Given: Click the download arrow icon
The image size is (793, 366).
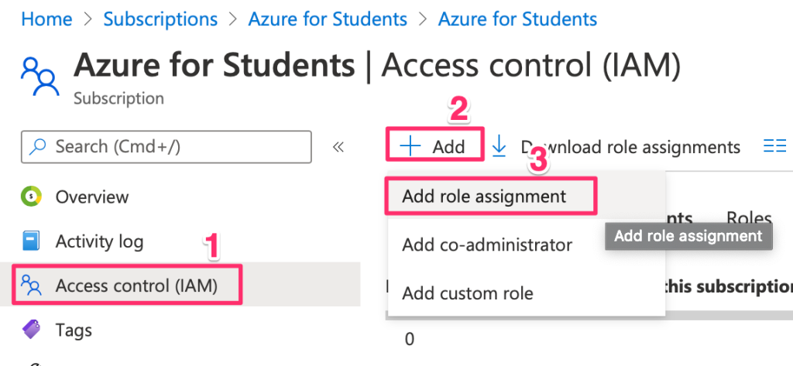Looking at the screenshot, I should coord(499,146).
